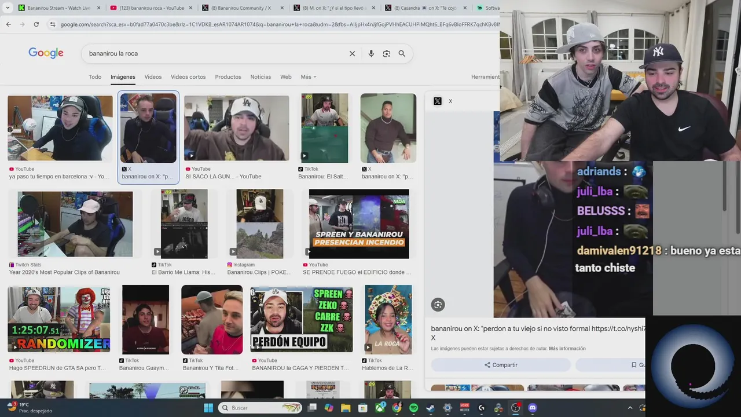The width and height of the screenshot is (741, 417).
Task: Open 'Más información' copyright link
Action: coord(567,349)
